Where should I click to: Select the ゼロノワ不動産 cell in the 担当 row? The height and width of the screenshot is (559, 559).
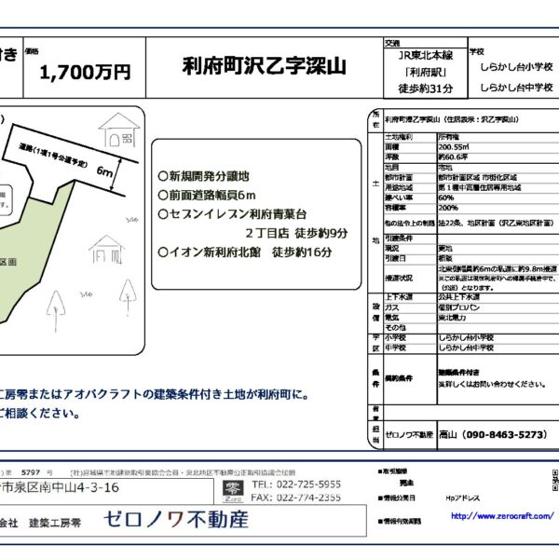409,434
